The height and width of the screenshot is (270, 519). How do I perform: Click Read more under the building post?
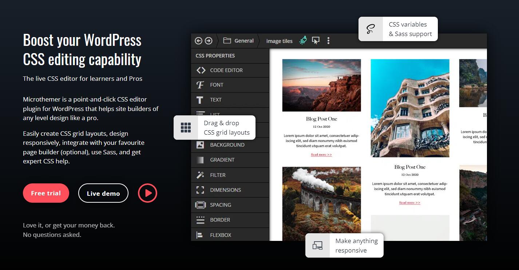pos(410,203)
